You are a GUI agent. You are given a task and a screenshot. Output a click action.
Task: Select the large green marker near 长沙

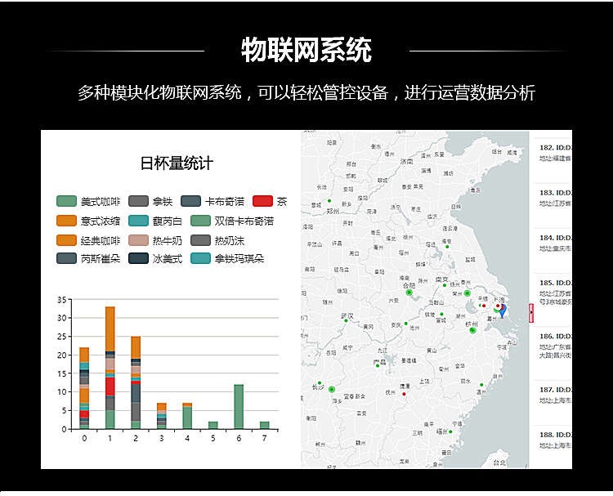(x=332, y=389)
